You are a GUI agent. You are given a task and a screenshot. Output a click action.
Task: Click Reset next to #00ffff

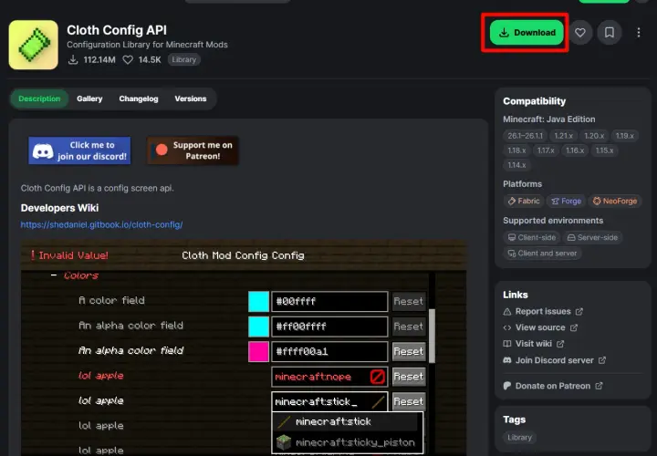(x=409, y=302)
